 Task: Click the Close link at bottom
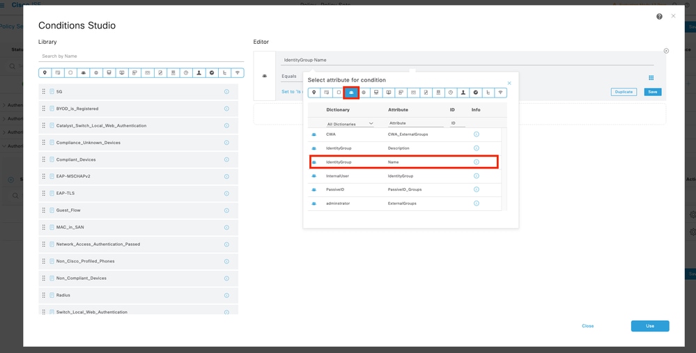point(588,326)
